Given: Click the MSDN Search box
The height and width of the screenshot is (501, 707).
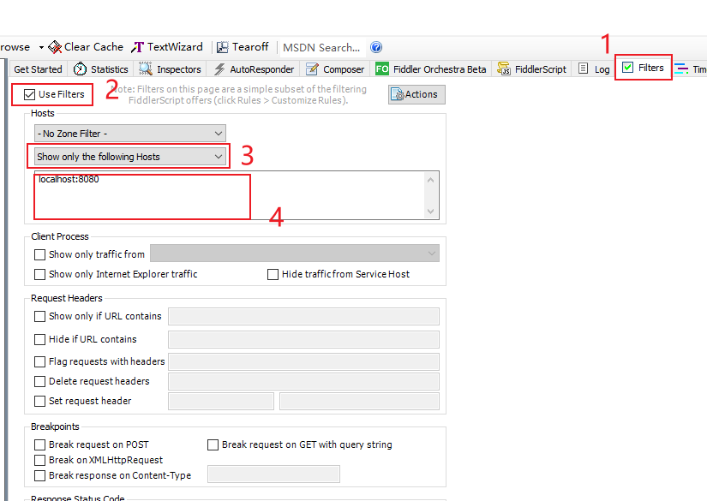Looking at the screenshot, I should [x=321, y=47].
